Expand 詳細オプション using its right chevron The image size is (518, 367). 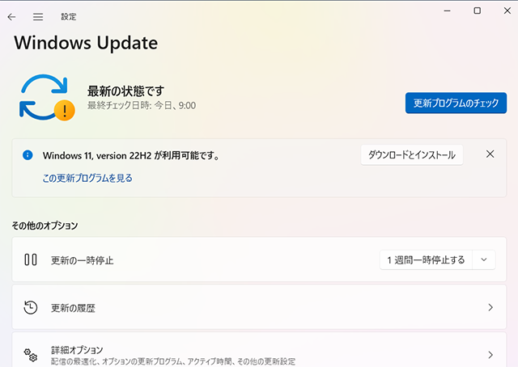(490, 355)
